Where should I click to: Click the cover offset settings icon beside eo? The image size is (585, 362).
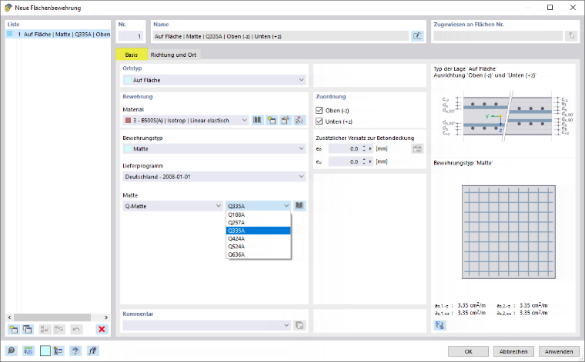pyautogui.click(x=417, y=148)
